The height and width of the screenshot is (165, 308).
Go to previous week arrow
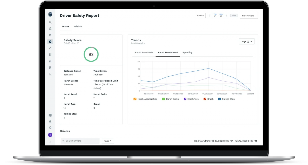209,16
